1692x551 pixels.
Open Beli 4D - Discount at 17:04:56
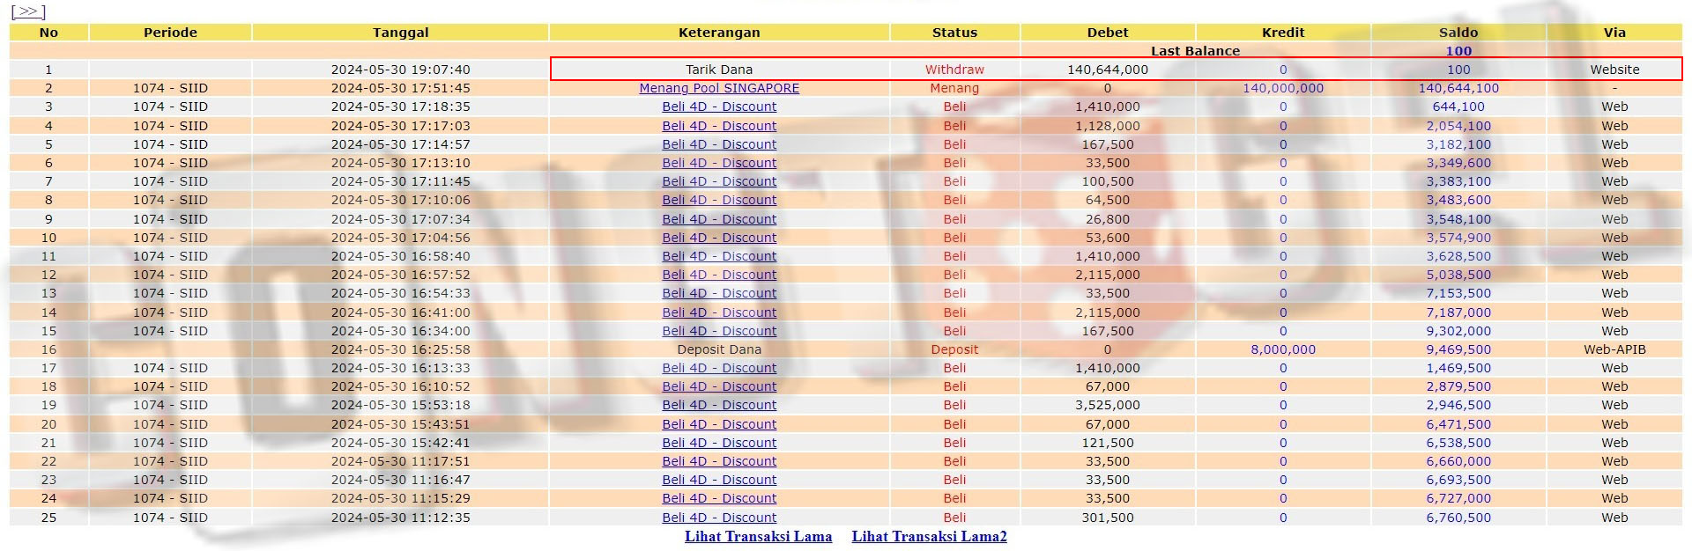[719, 238]
